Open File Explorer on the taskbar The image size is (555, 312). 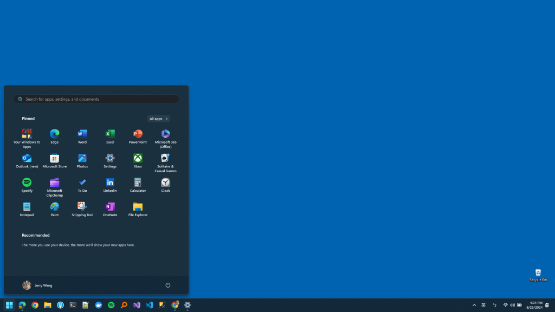pyautogui.click(x=48, y=305)
